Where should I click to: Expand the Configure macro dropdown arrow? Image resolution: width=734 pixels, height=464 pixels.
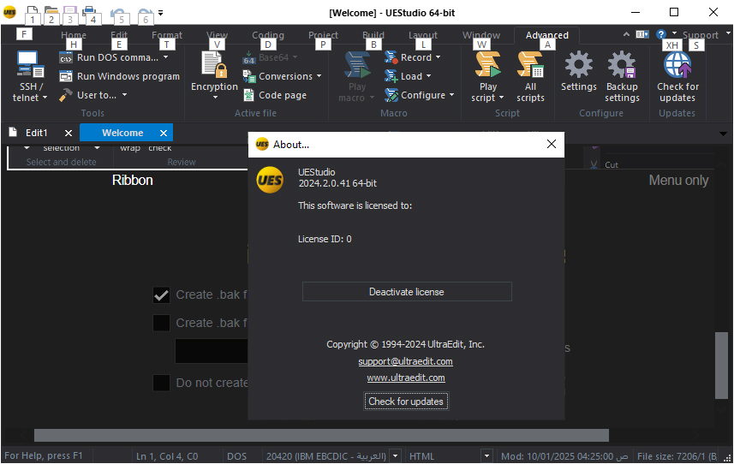pos(451,95)
